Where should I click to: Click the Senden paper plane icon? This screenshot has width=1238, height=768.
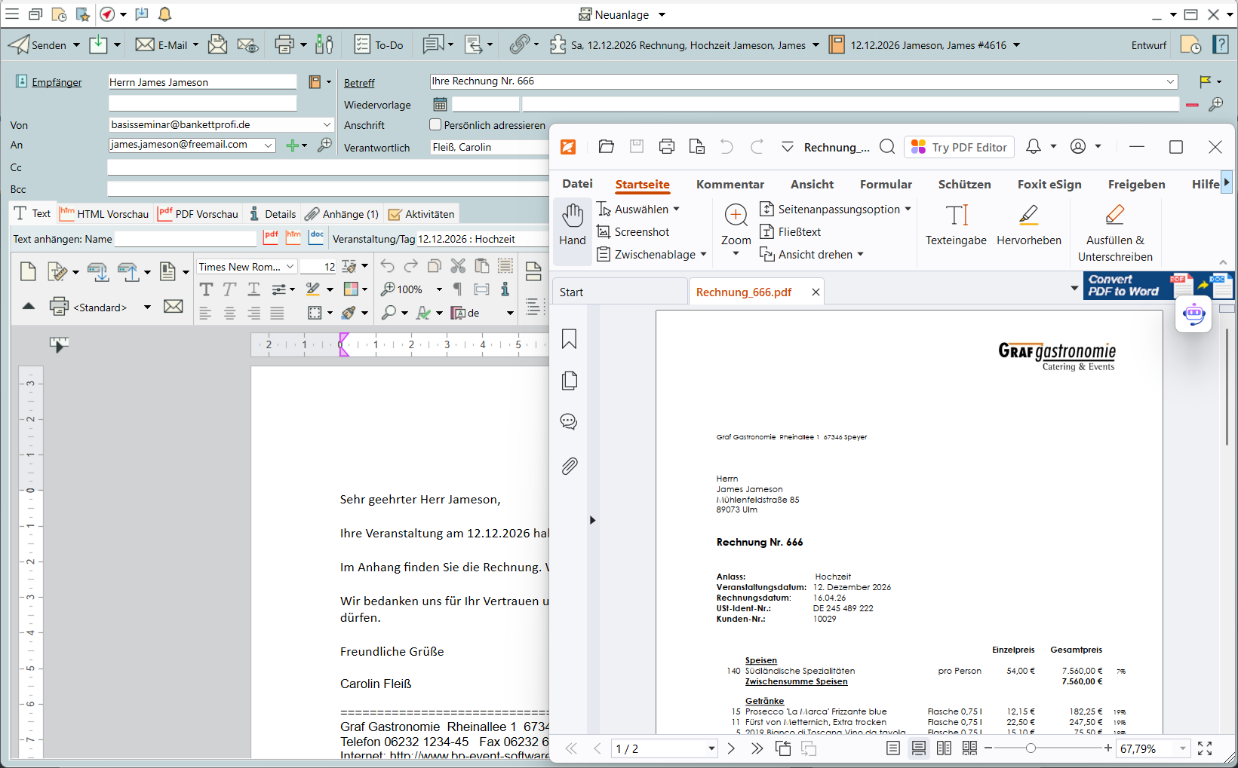tap(20, 45)
